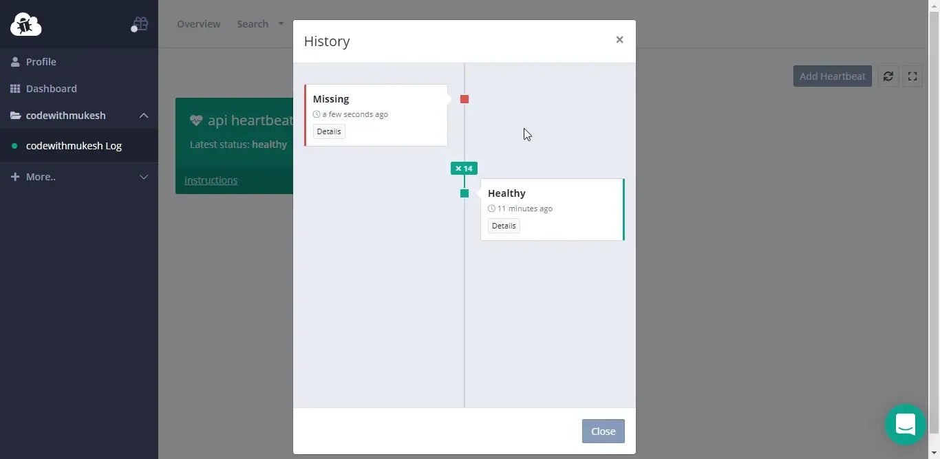940x459 pixels.
Task: Click the green Healthy marker on the timeline
Action: tap(464, 194)
